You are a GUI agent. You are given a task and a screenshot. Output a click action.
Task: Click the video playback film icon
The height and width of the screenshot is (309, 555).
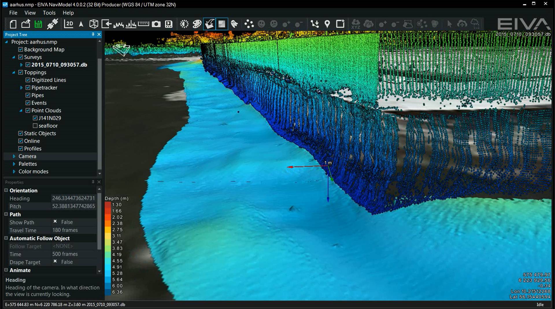(169, 24)
